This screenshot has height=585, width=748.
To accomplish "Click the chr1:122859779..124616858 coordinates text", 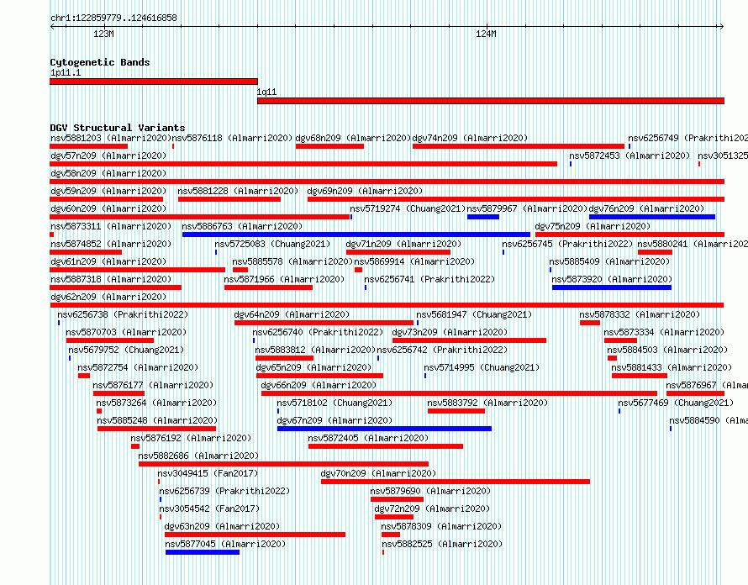I will coord(113,18).
